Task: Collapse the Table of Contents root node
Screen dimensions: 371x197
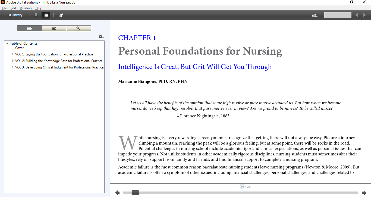Action: pos(7,43)
